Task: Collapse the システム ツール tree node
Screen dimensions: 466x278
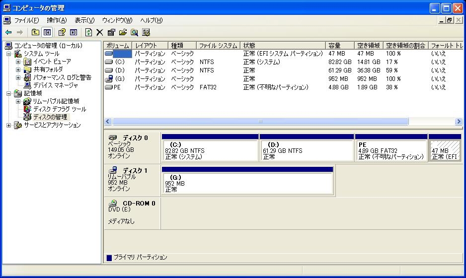Action: [x=8, y=54]
